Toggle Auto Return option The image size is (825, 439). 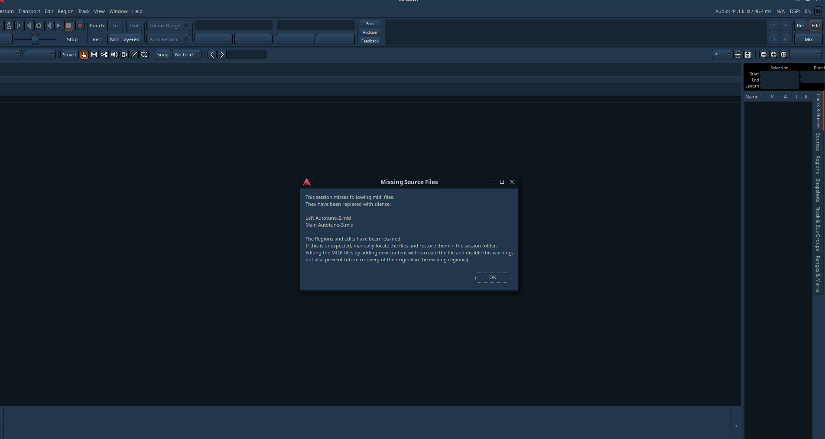[168, 39]
